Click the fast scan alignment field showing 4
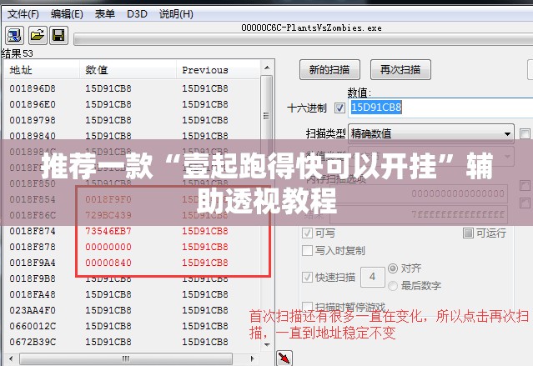Screen dimensions: 533x366 pos(373,277)
